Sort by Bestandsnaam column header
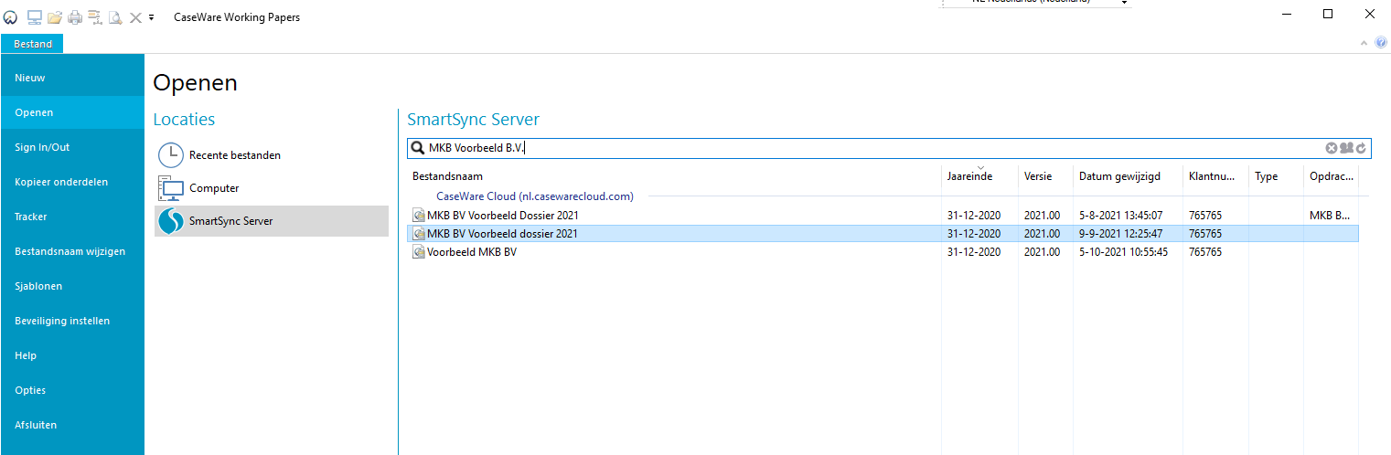 click(x=675, y=176)
